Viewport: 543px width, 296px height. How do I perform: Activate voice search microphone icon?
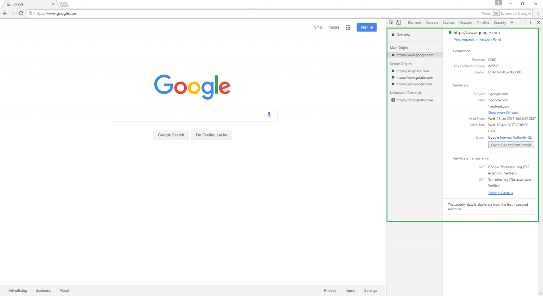[x=269, y=114]
